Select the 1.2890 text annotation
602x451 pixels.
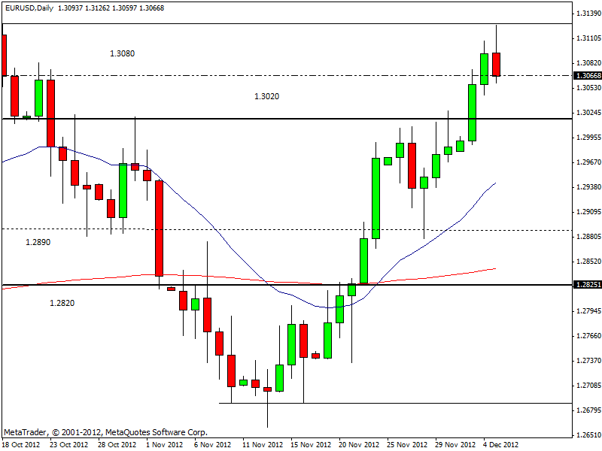38,242
